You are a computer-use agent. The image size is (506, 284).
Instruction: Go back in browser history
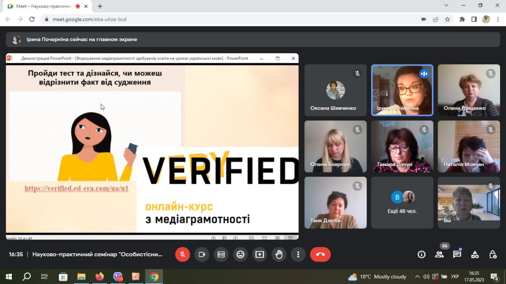tap(8, 19)
